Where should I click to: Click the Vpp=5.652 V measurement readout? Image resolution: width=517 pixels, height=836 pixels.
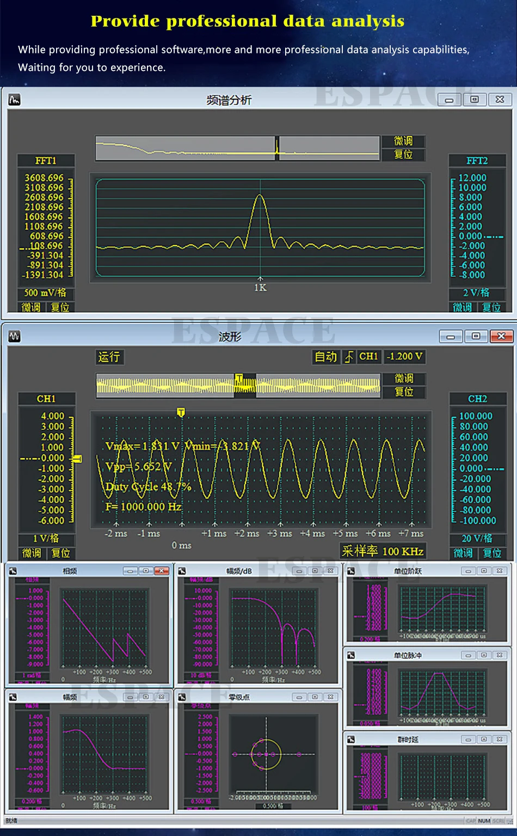[x=138, y=467]
